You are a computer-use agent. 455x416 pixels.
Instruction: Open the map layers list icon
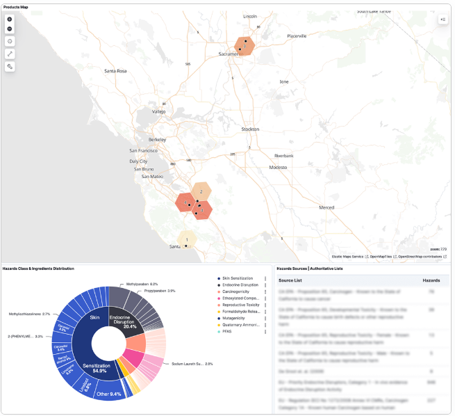[442, 19]
